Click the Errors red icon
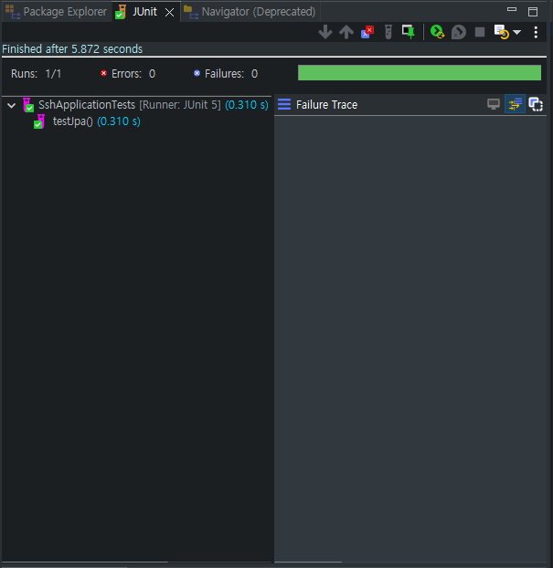Viewport: 553px width, 568px height. coord(103,73)
